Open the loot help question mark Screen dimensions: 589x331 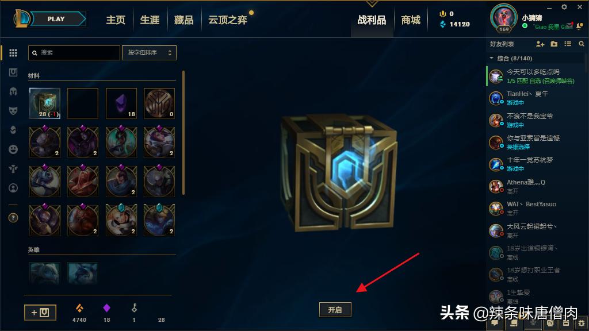[13, 218]
